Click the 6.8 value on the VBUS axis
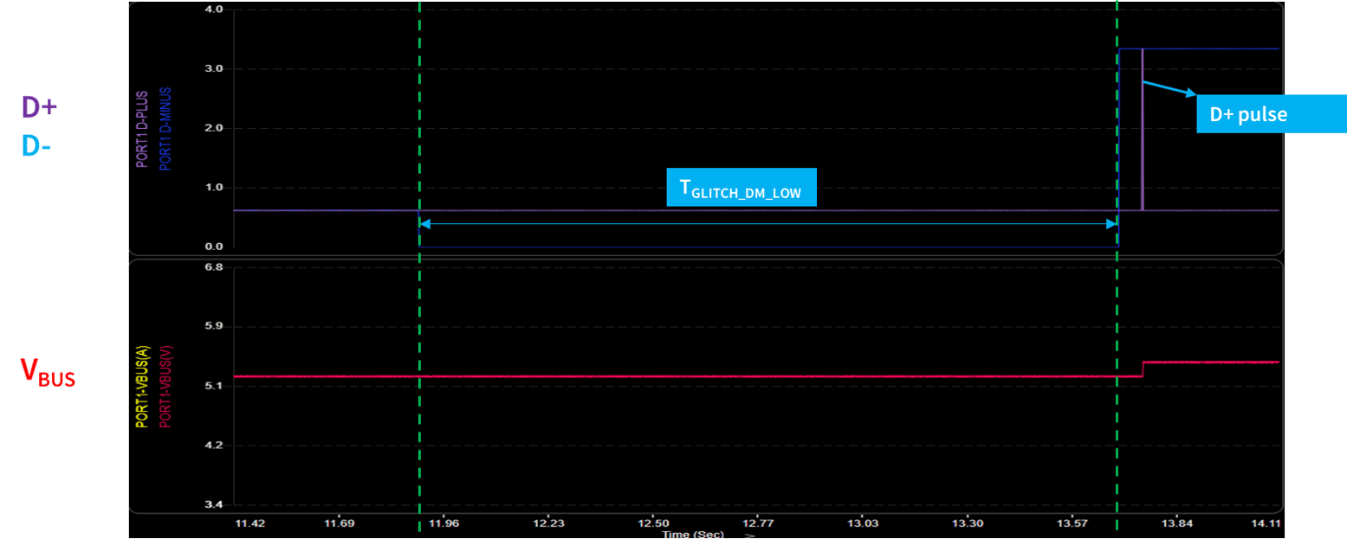The width and height of the screenshot is (1347, 539). point(213,267)
